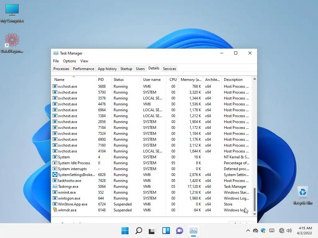318x238 pixels.
Task: Click NT Kernel & S... description
Action: [x=236, y=157]
